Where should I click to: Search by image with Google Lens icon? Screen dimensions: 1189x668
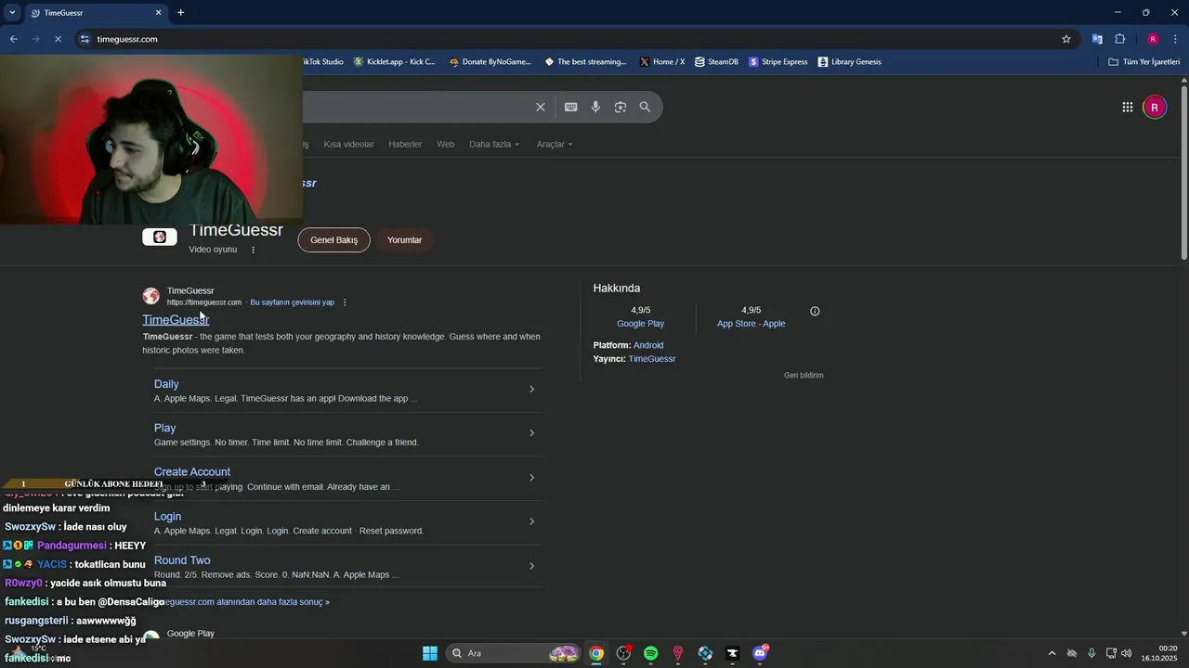click(620, 107)
